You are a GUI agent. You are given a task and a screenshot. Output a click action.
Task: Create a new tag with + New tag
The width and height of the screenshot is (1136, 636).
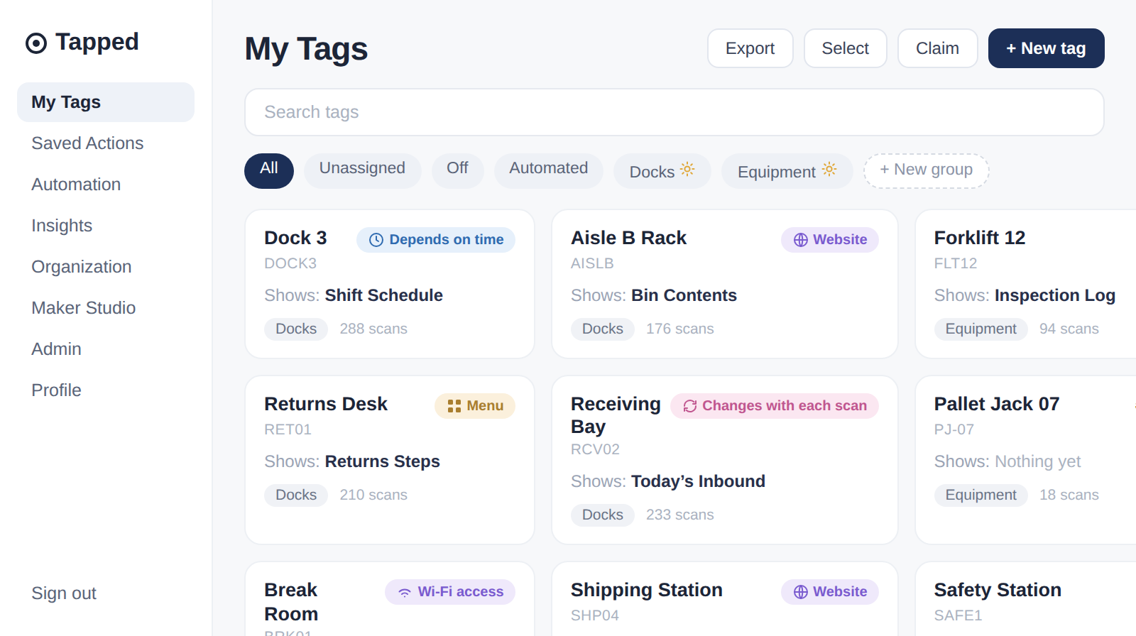[1046, 48]
